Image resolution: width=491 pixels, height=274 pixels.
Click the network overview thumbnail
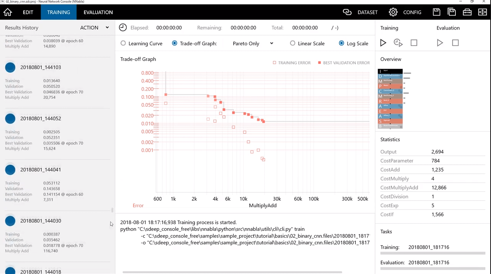[x=390, y=99]
